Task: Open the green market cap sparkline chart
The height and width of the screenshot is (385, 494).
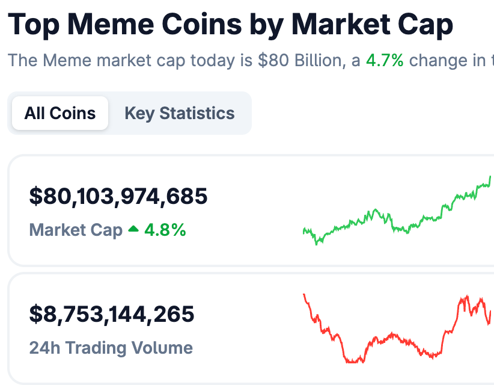Action: [397, 211]
